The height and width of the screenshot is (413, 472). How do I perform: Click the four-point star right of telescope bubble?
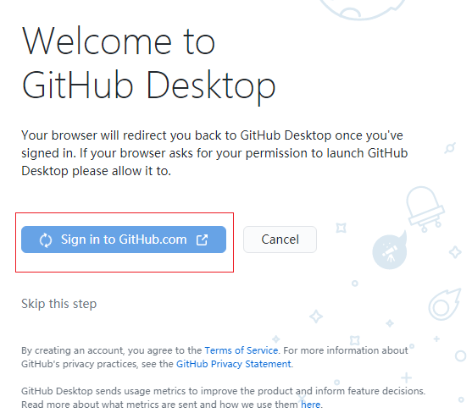coord(455,252)
